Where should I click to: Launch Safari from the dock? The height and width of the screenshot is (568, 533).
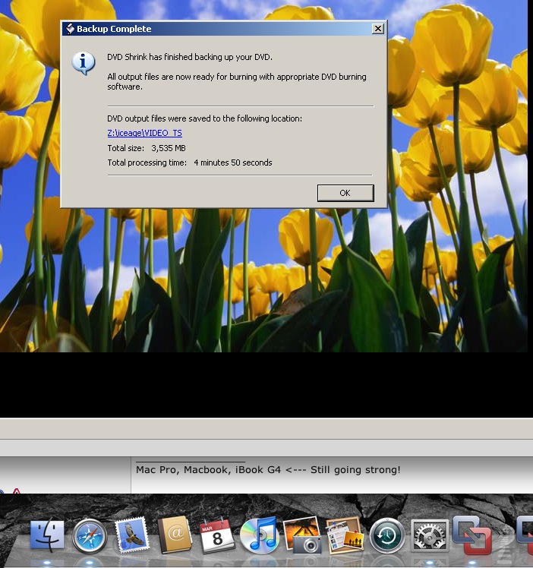(x=90, y=536)
